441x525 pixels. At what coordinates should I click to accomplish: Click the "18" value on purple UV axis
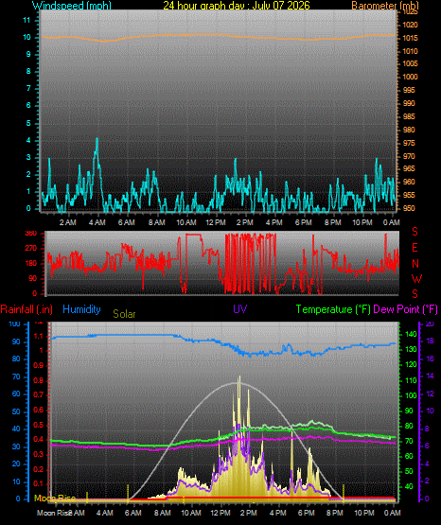pos(430,341)
